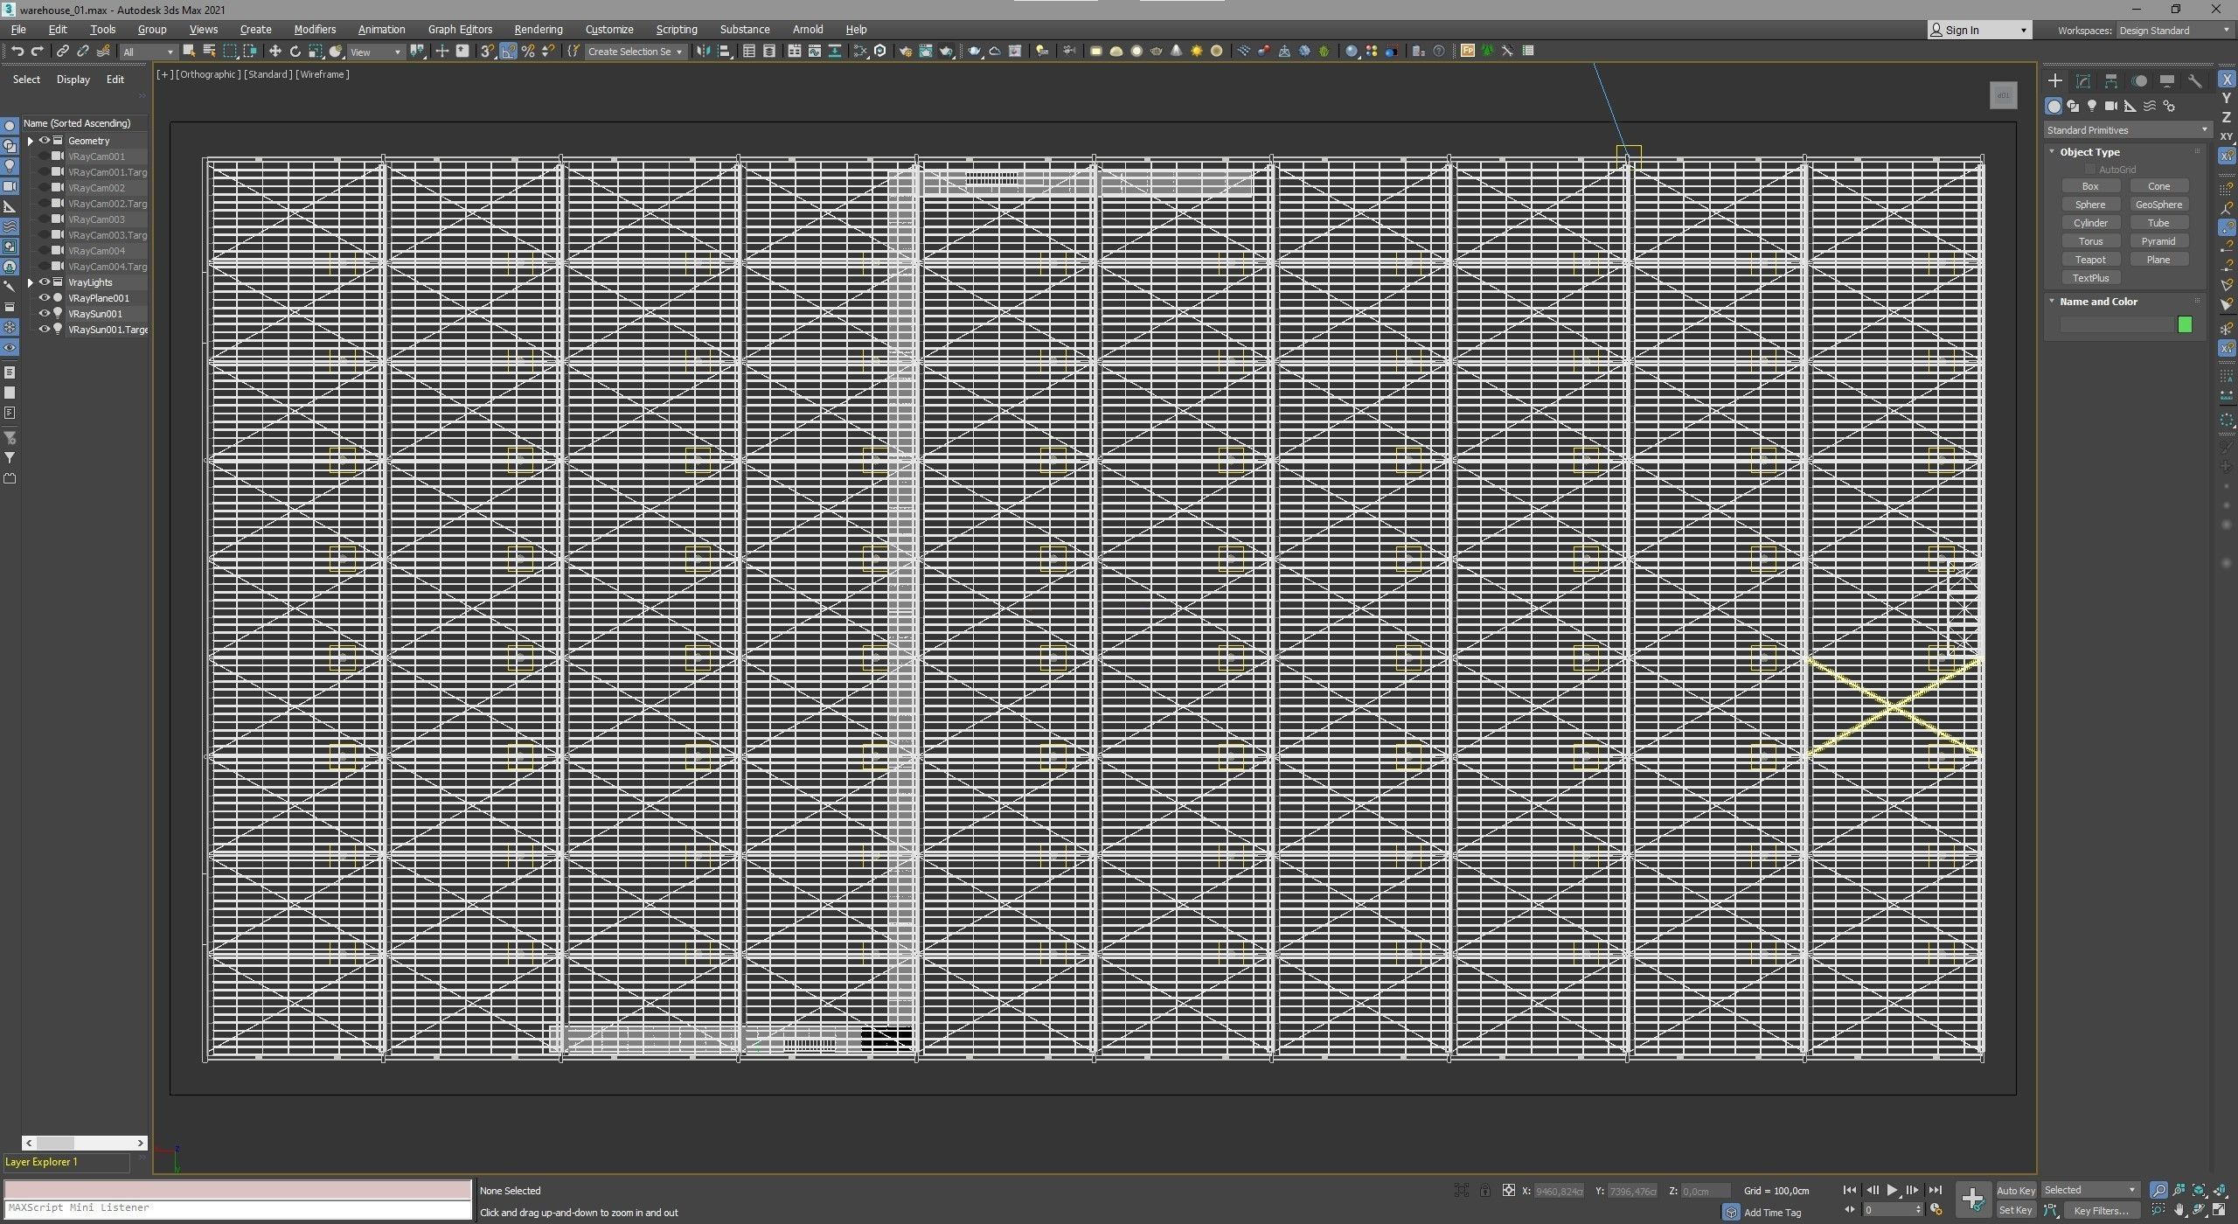Screen dimensions: 2238x1224
Task: Toggle visibility of VRaySun001
Action: (45, 314)
